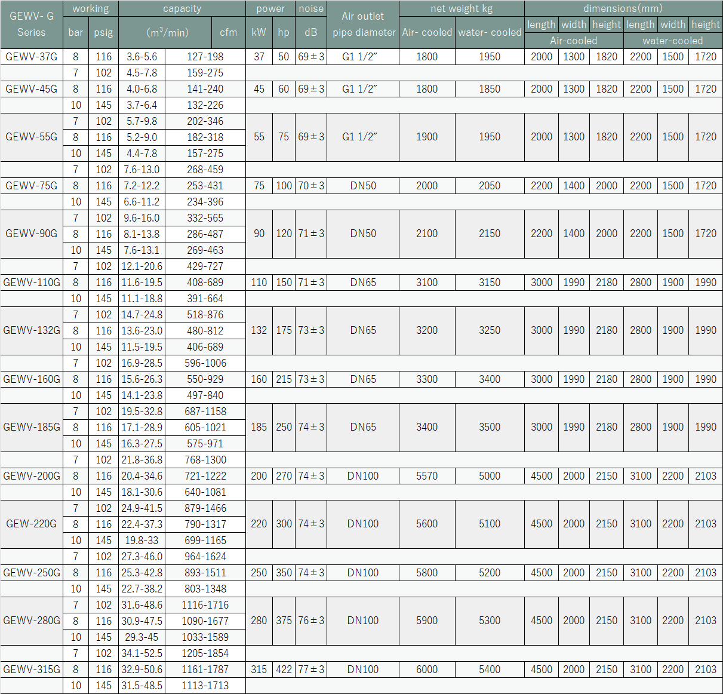Click the 'net weight kg' header

[462, 8]
